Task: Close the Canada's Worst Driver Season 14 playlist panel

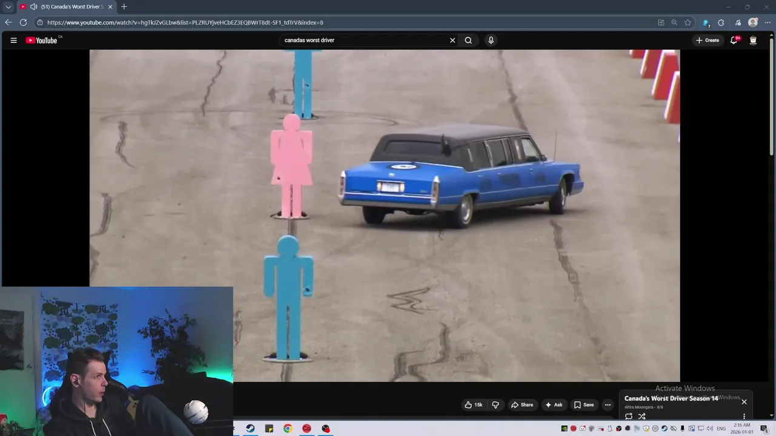Action: pos(744,401)
